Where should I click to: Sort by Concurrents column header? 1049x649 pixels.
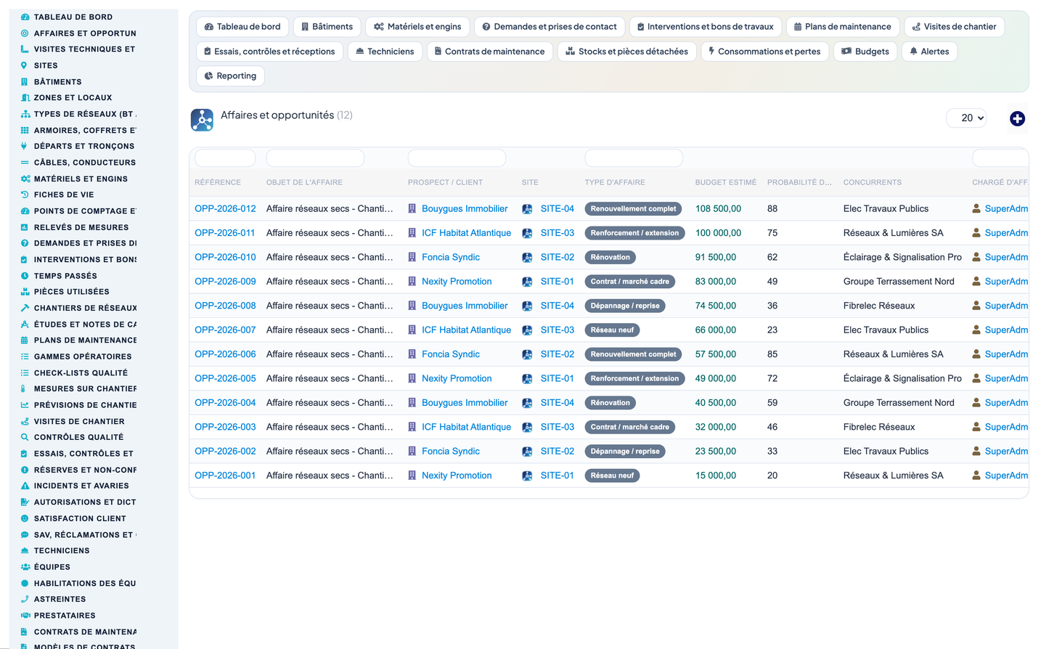click(x=872, y=182)
